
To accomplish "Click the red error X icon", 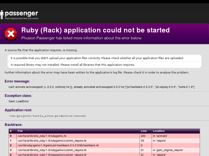I will (11, 34).
